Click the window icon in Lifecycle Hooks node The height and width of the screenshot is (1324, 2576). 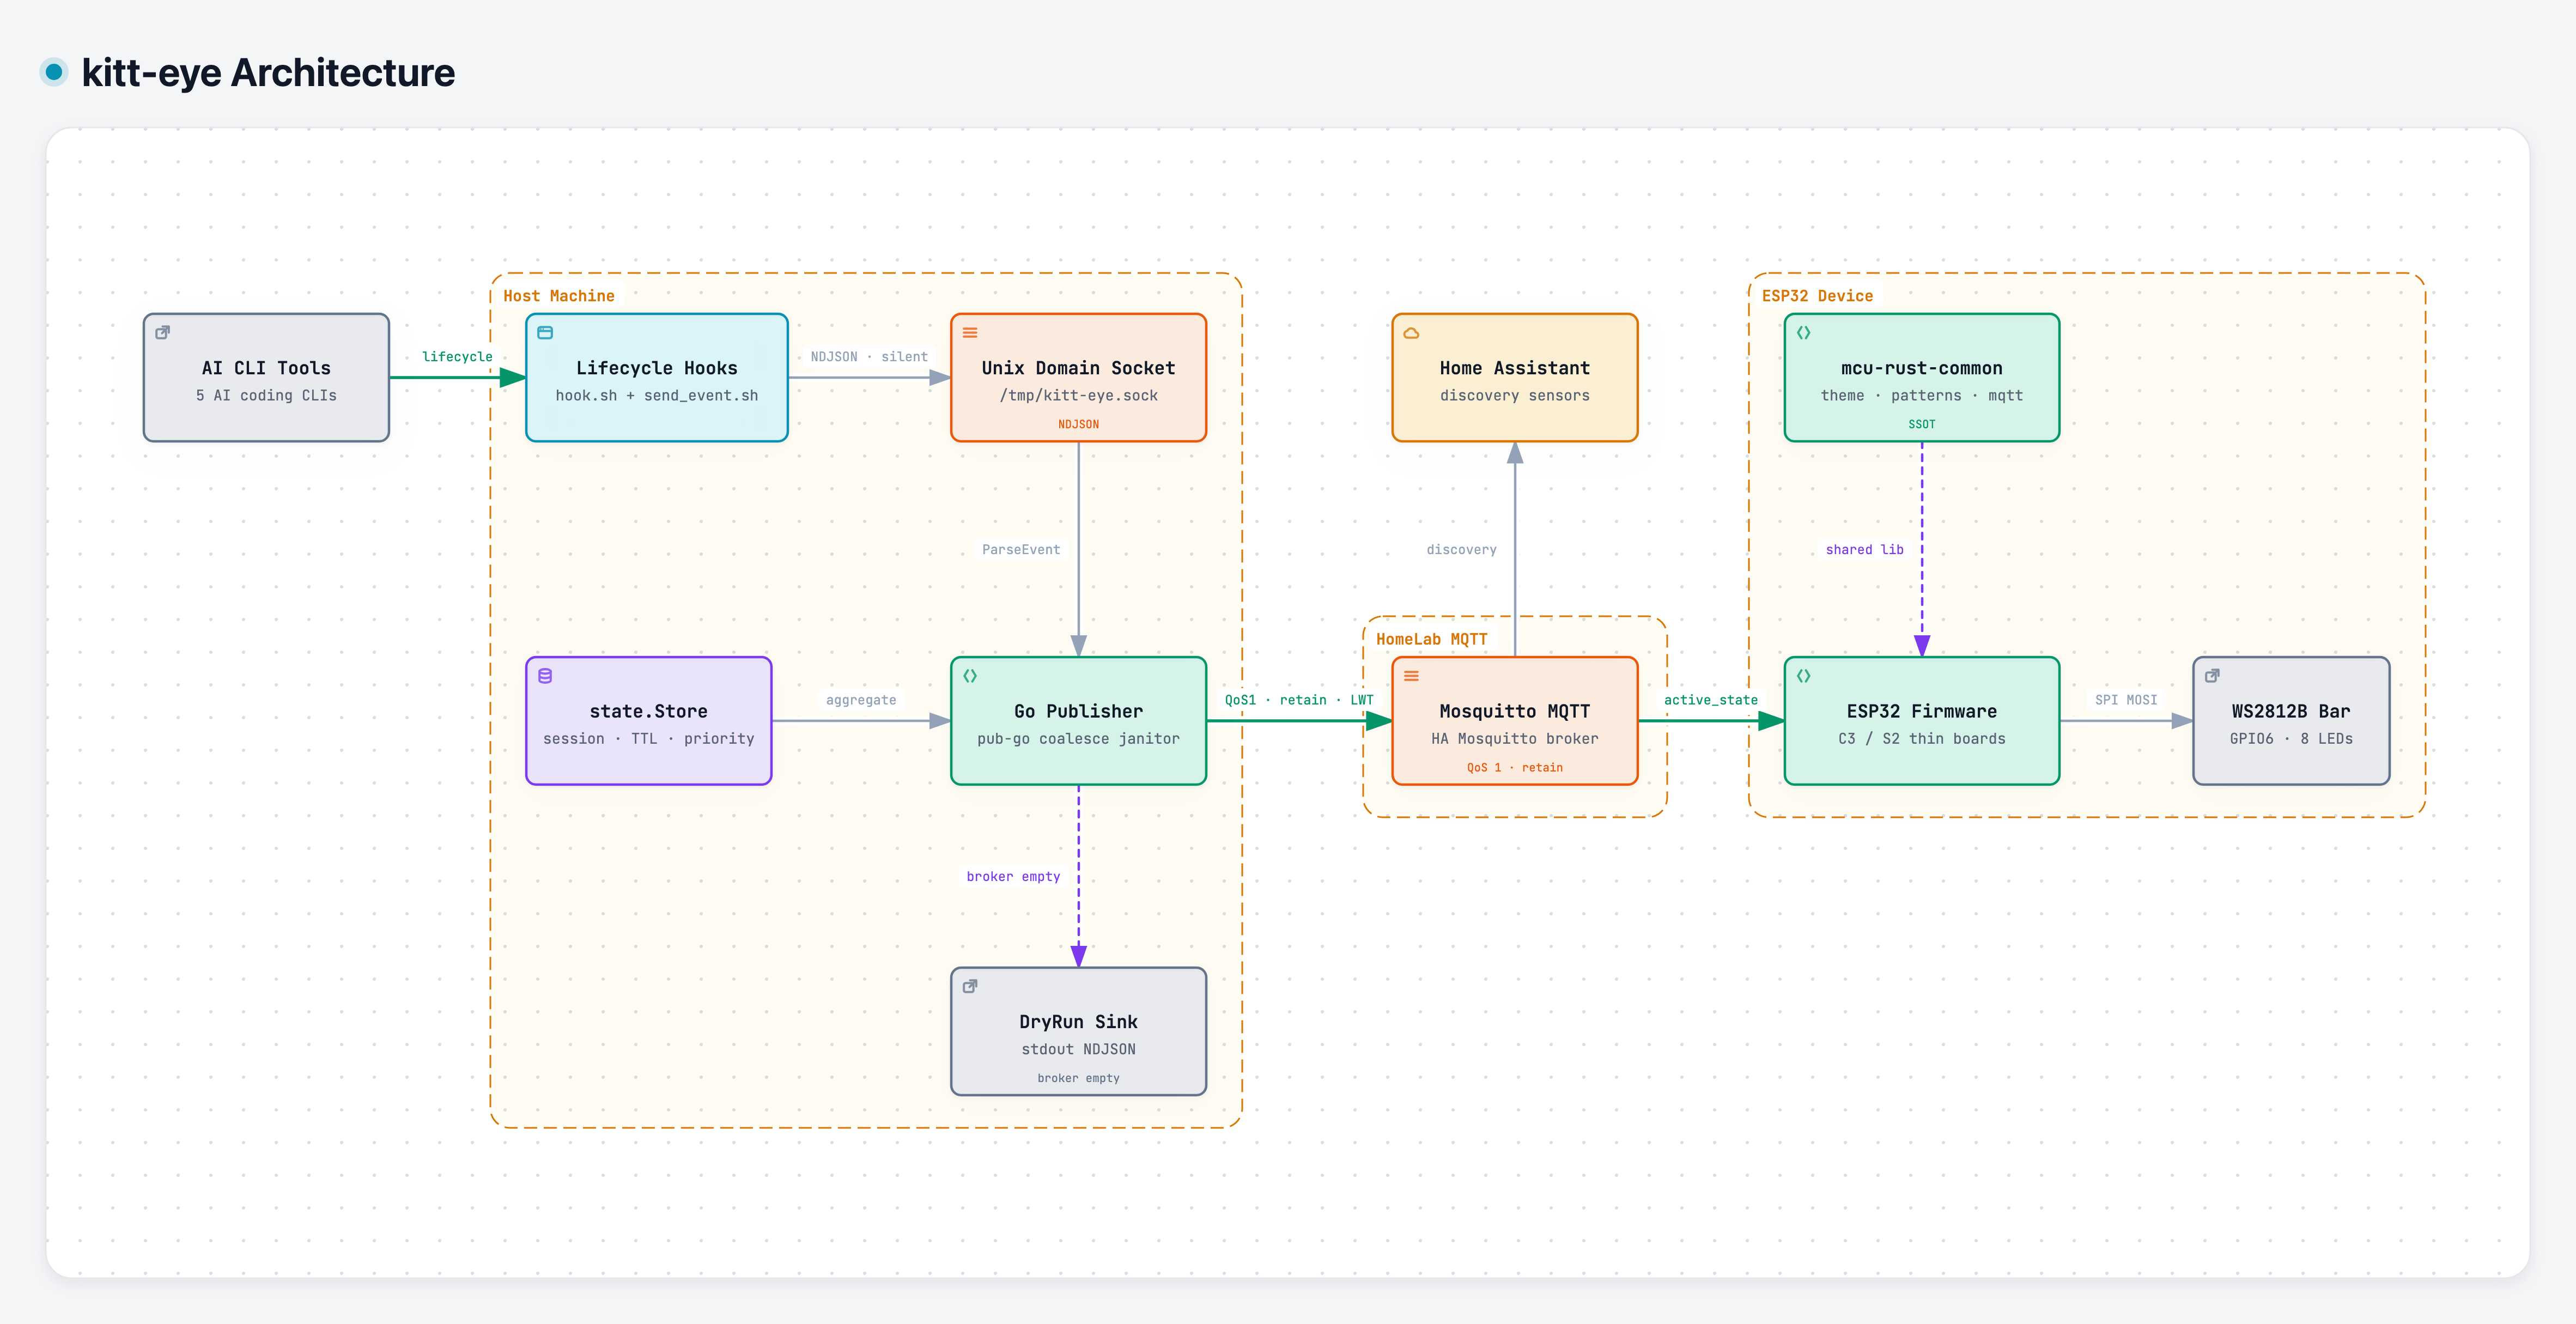[545, 332]
